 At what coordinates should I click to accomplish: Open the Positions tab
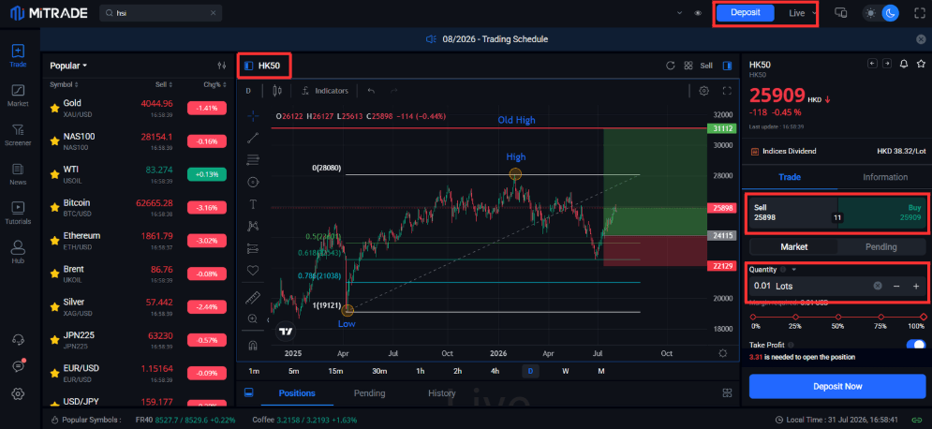point(297,393)
